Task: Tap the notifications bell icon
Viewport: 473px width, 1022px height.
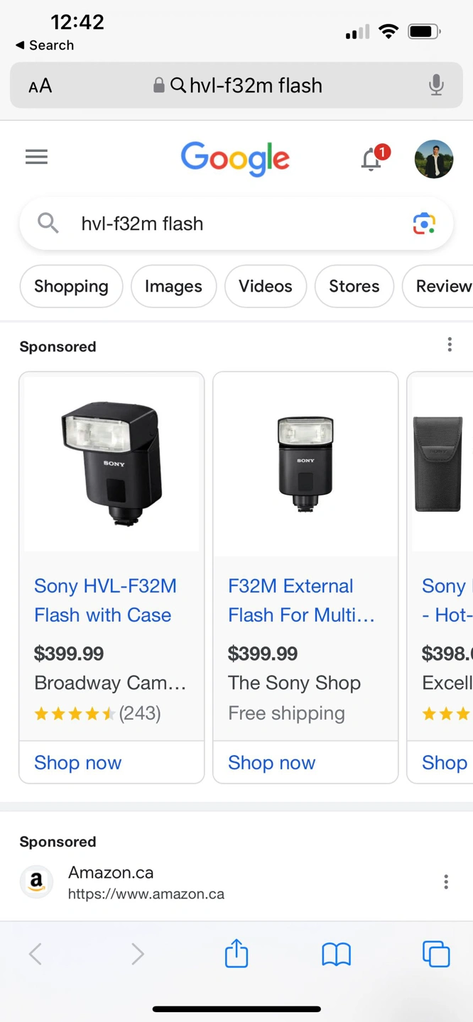Action: click(x=371, y=159)
